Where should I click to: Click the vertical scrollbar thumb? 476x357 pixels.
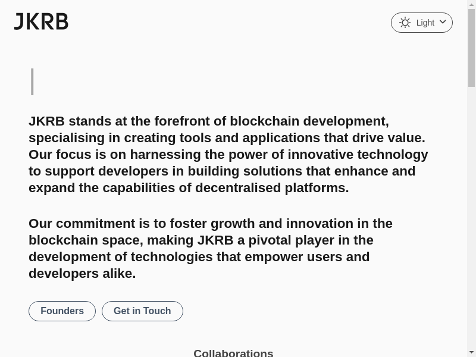click(471, 48)
